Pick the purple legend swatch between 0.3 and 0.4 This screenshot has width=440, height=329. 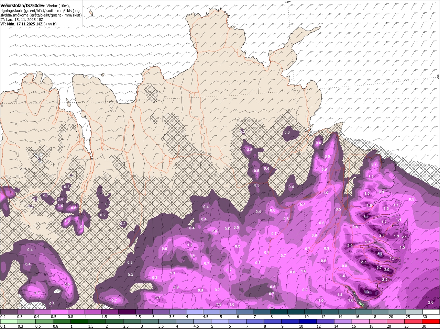[26, 312]
